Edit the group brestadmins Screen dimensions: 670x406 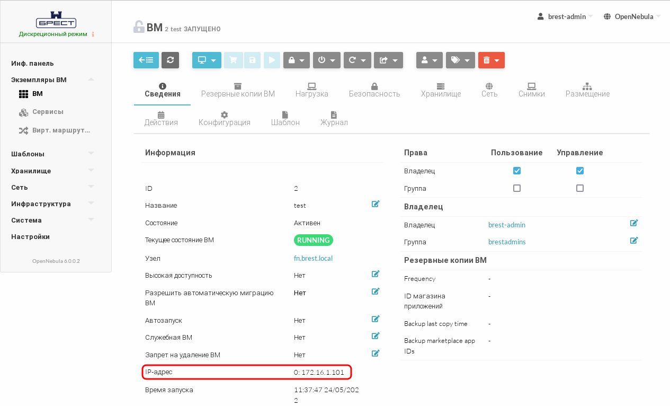point(634,241)
